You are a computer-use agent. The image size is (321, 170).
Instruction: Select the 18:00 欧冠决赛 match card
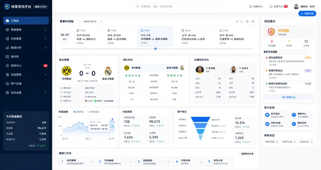155,37
